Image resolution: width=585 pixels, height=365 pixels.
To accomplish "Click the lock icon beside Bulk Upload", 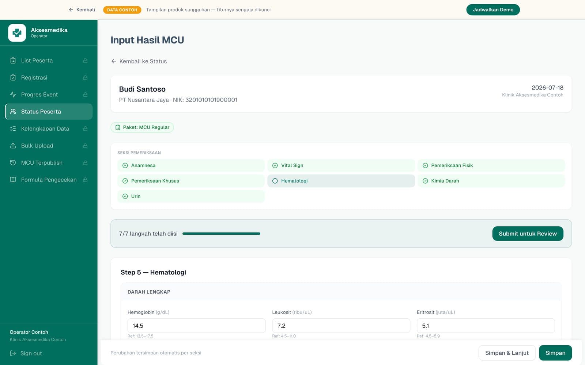I will coord(85,146).
